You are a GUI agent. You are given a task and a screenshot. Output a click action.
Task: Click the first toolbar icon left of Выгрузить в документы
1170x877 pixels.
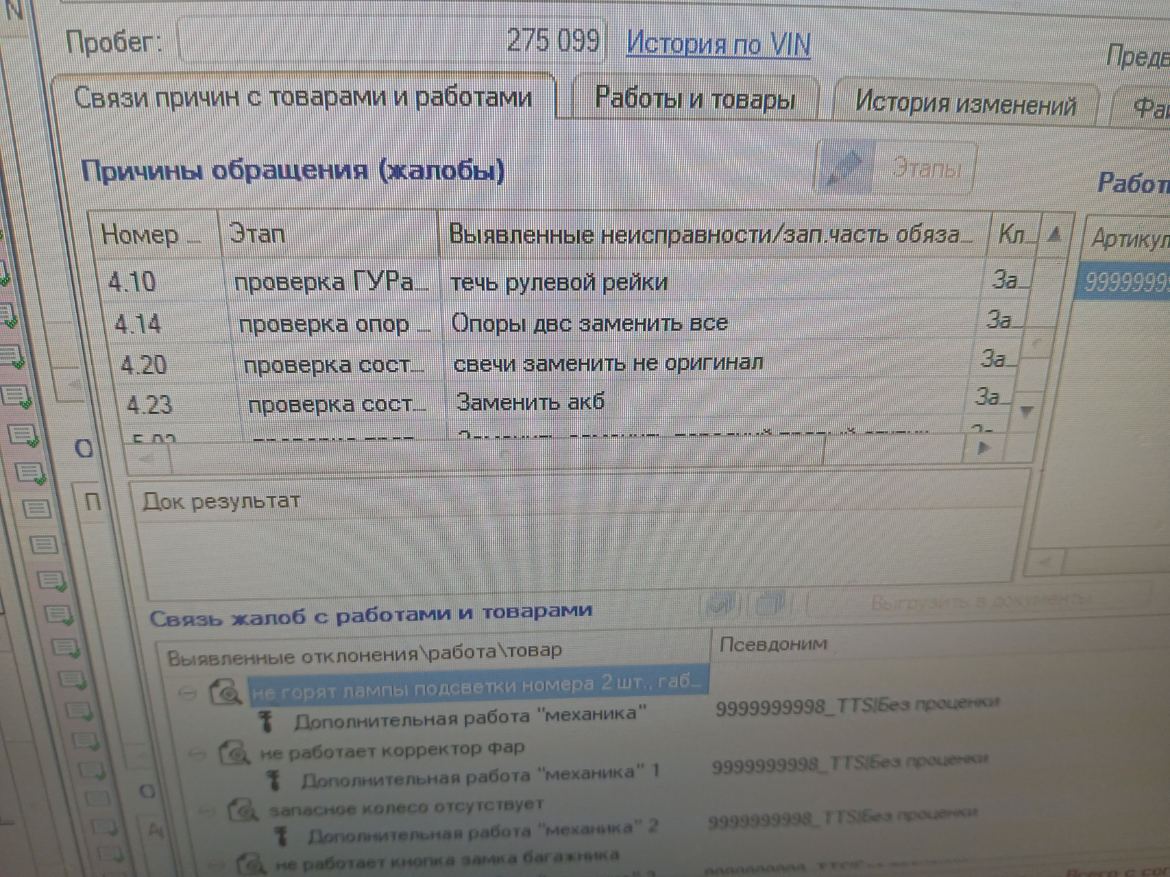point(722,604)
